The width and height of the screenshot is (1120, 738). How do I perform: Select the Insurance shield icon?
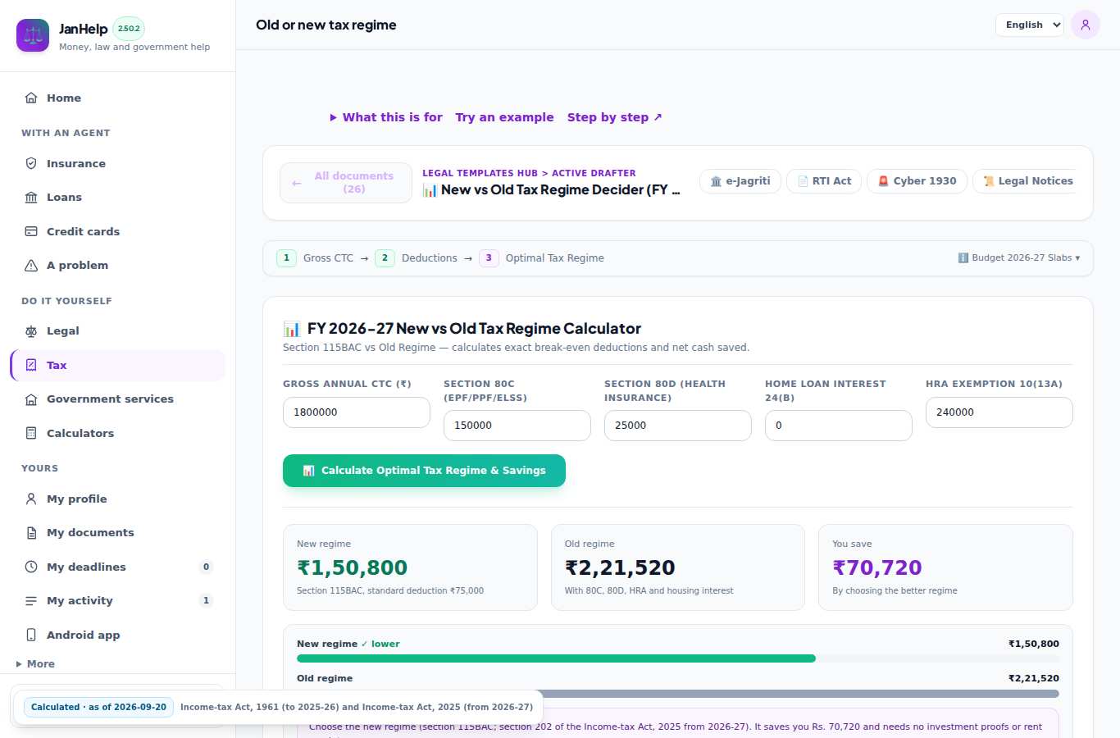point(31,163)
